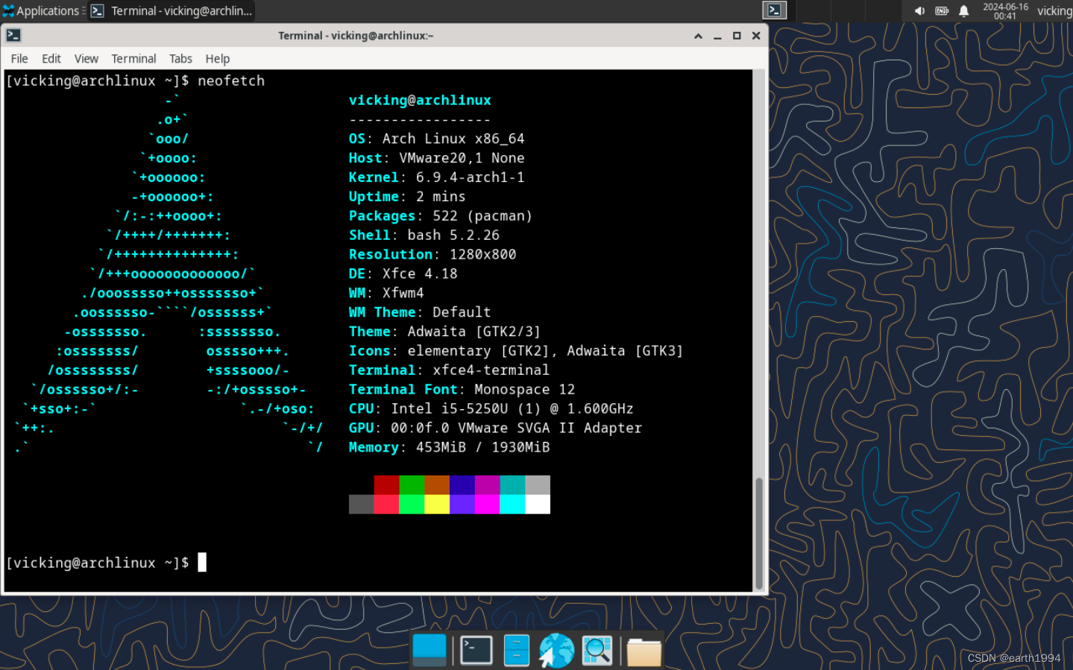Click the 'vicking@archlinux' neofetch header
The image size is (1073, 670).
coord(420,100)
